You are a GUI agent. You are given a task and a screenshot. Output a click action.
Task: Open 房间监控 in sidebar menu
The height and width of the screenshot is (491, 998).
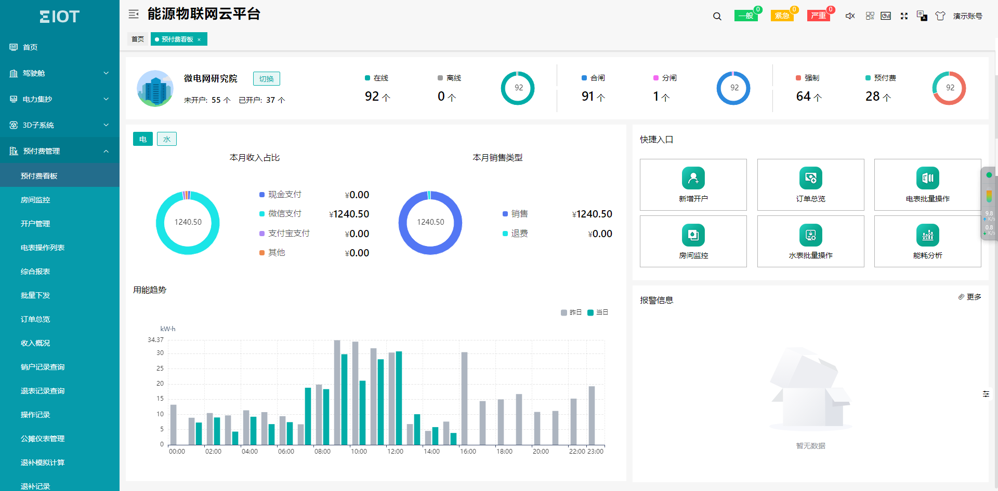click(35, 200)
